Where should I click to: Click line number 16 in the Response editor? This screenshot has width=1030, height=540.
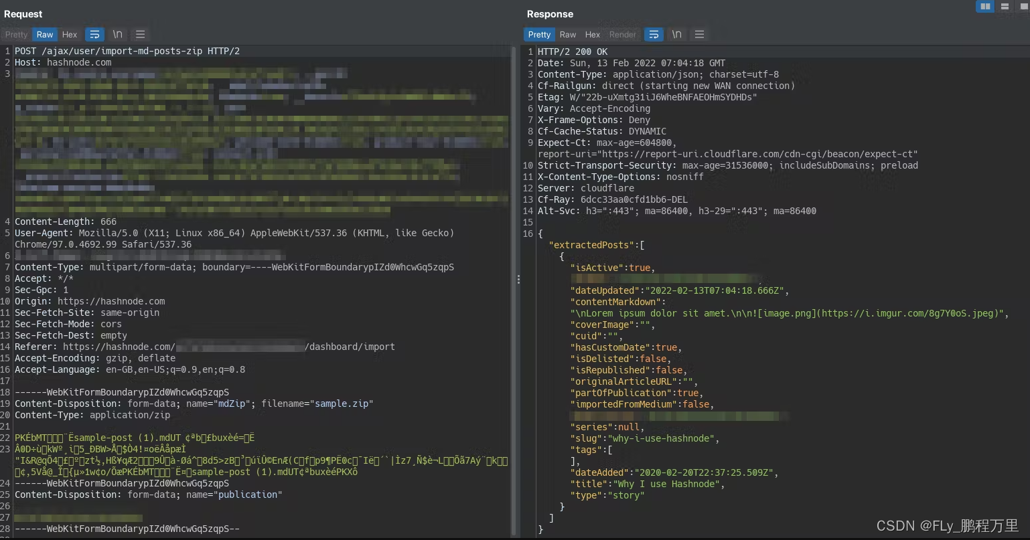[x=530, y=234]
